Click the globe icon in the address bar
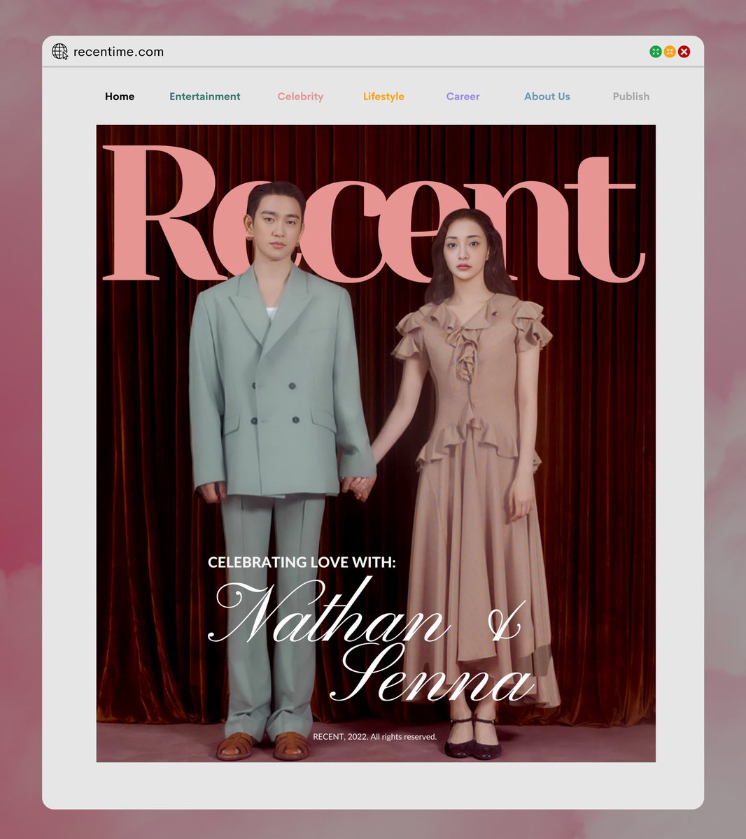Image resolution: width=746 pixels, height=839 pixels. pyautogui.click(x=60, y=51)
